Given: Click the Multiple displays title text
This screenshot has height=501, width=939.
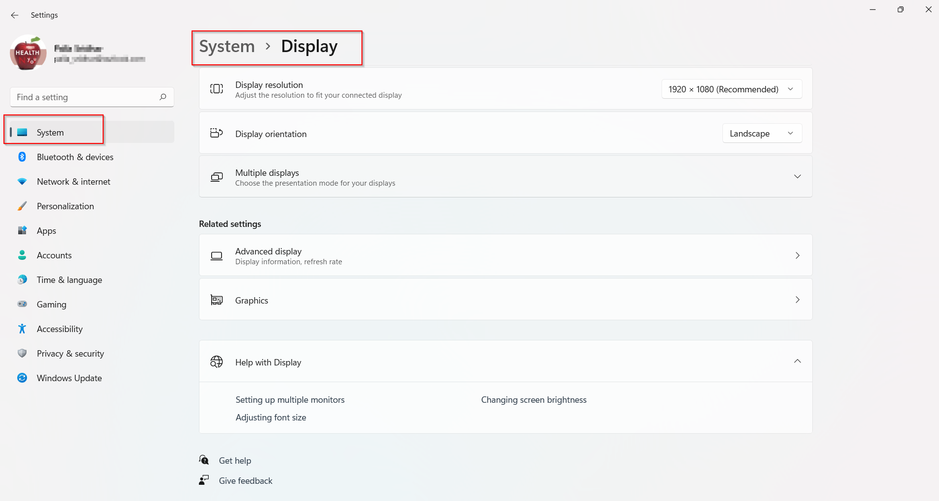Looking at the screenshot, I should pos(267,173).
